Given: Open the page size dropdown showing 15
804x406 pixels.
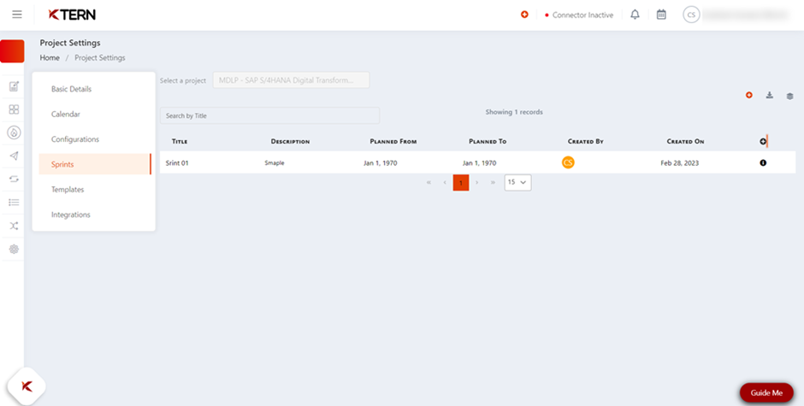Looking at the screenshot, I should click(x=517, y=183).
